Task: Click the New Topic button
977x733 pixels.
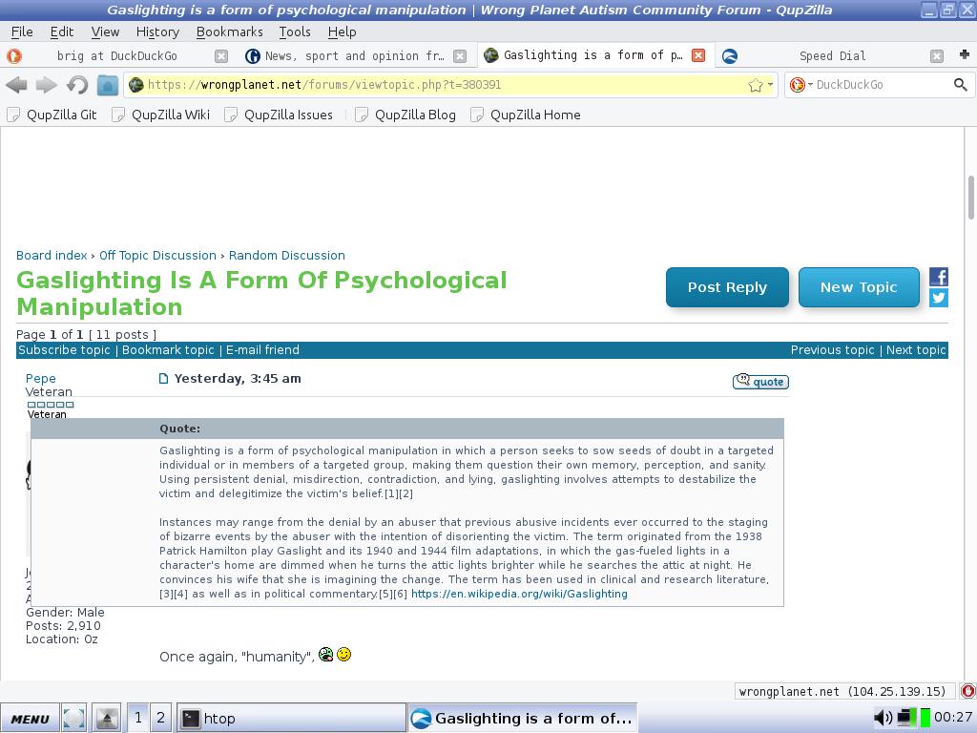Action: click(859, 287)
